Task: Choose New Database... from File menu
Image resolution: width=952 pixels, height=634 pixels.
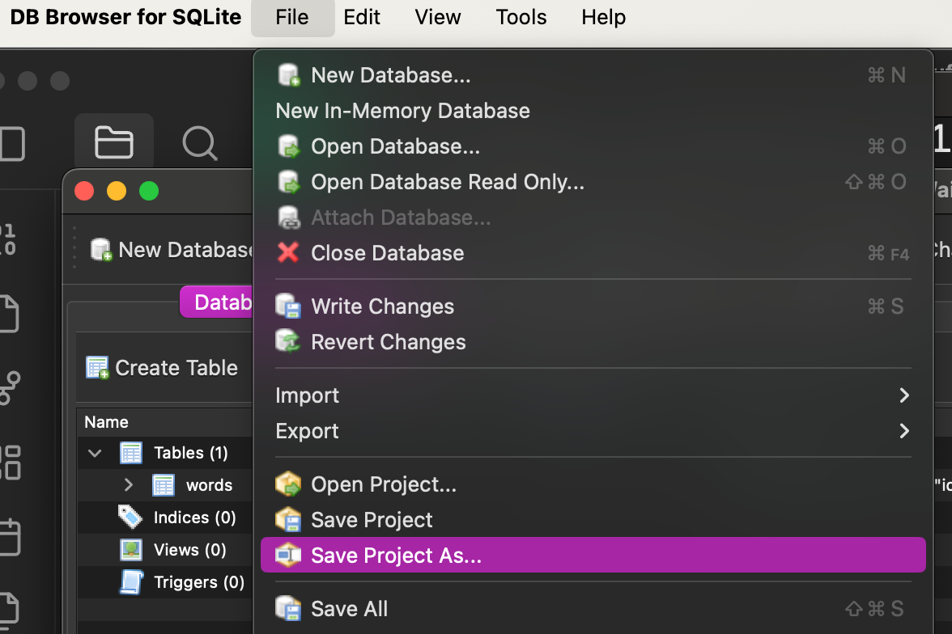Action: pyautogui.click(x=593, y=75)
